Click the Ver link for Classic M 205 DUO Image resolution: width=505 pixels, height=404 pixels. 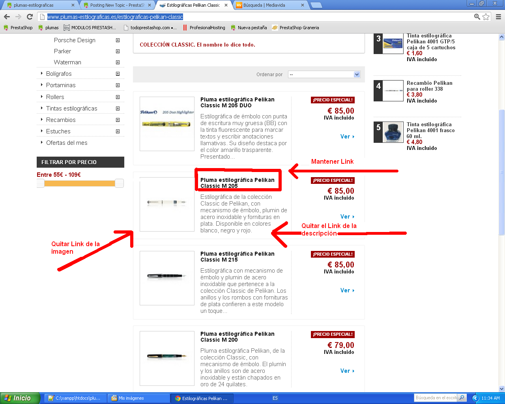point(347,137)
